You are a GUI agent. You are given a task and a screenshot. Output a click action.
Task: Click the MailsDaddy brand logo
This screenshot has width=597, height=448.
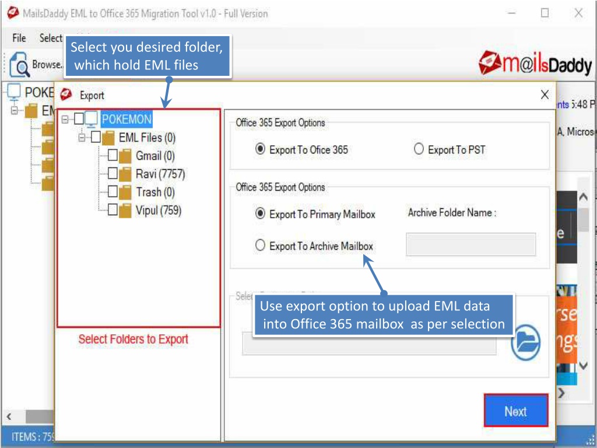(535, 64)
